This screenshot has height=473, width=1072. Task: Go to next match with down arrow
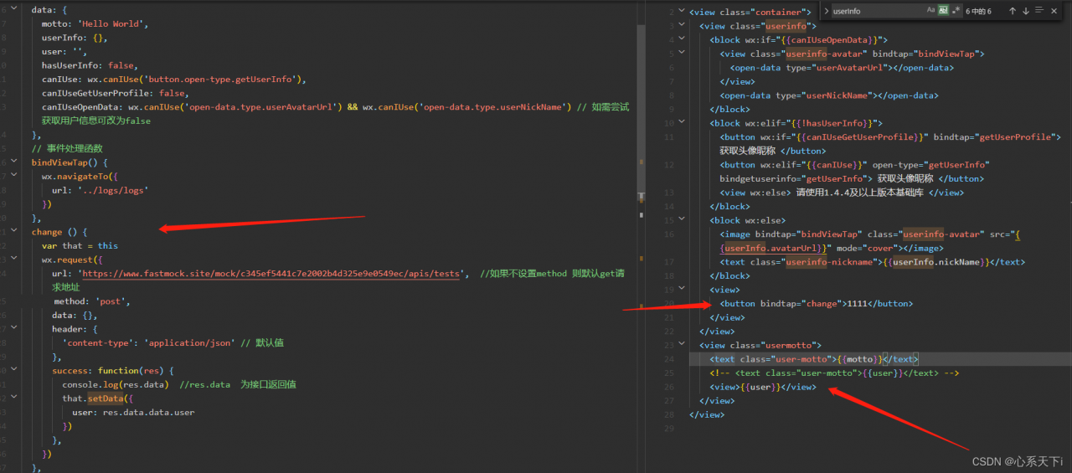click(1026, 11)
